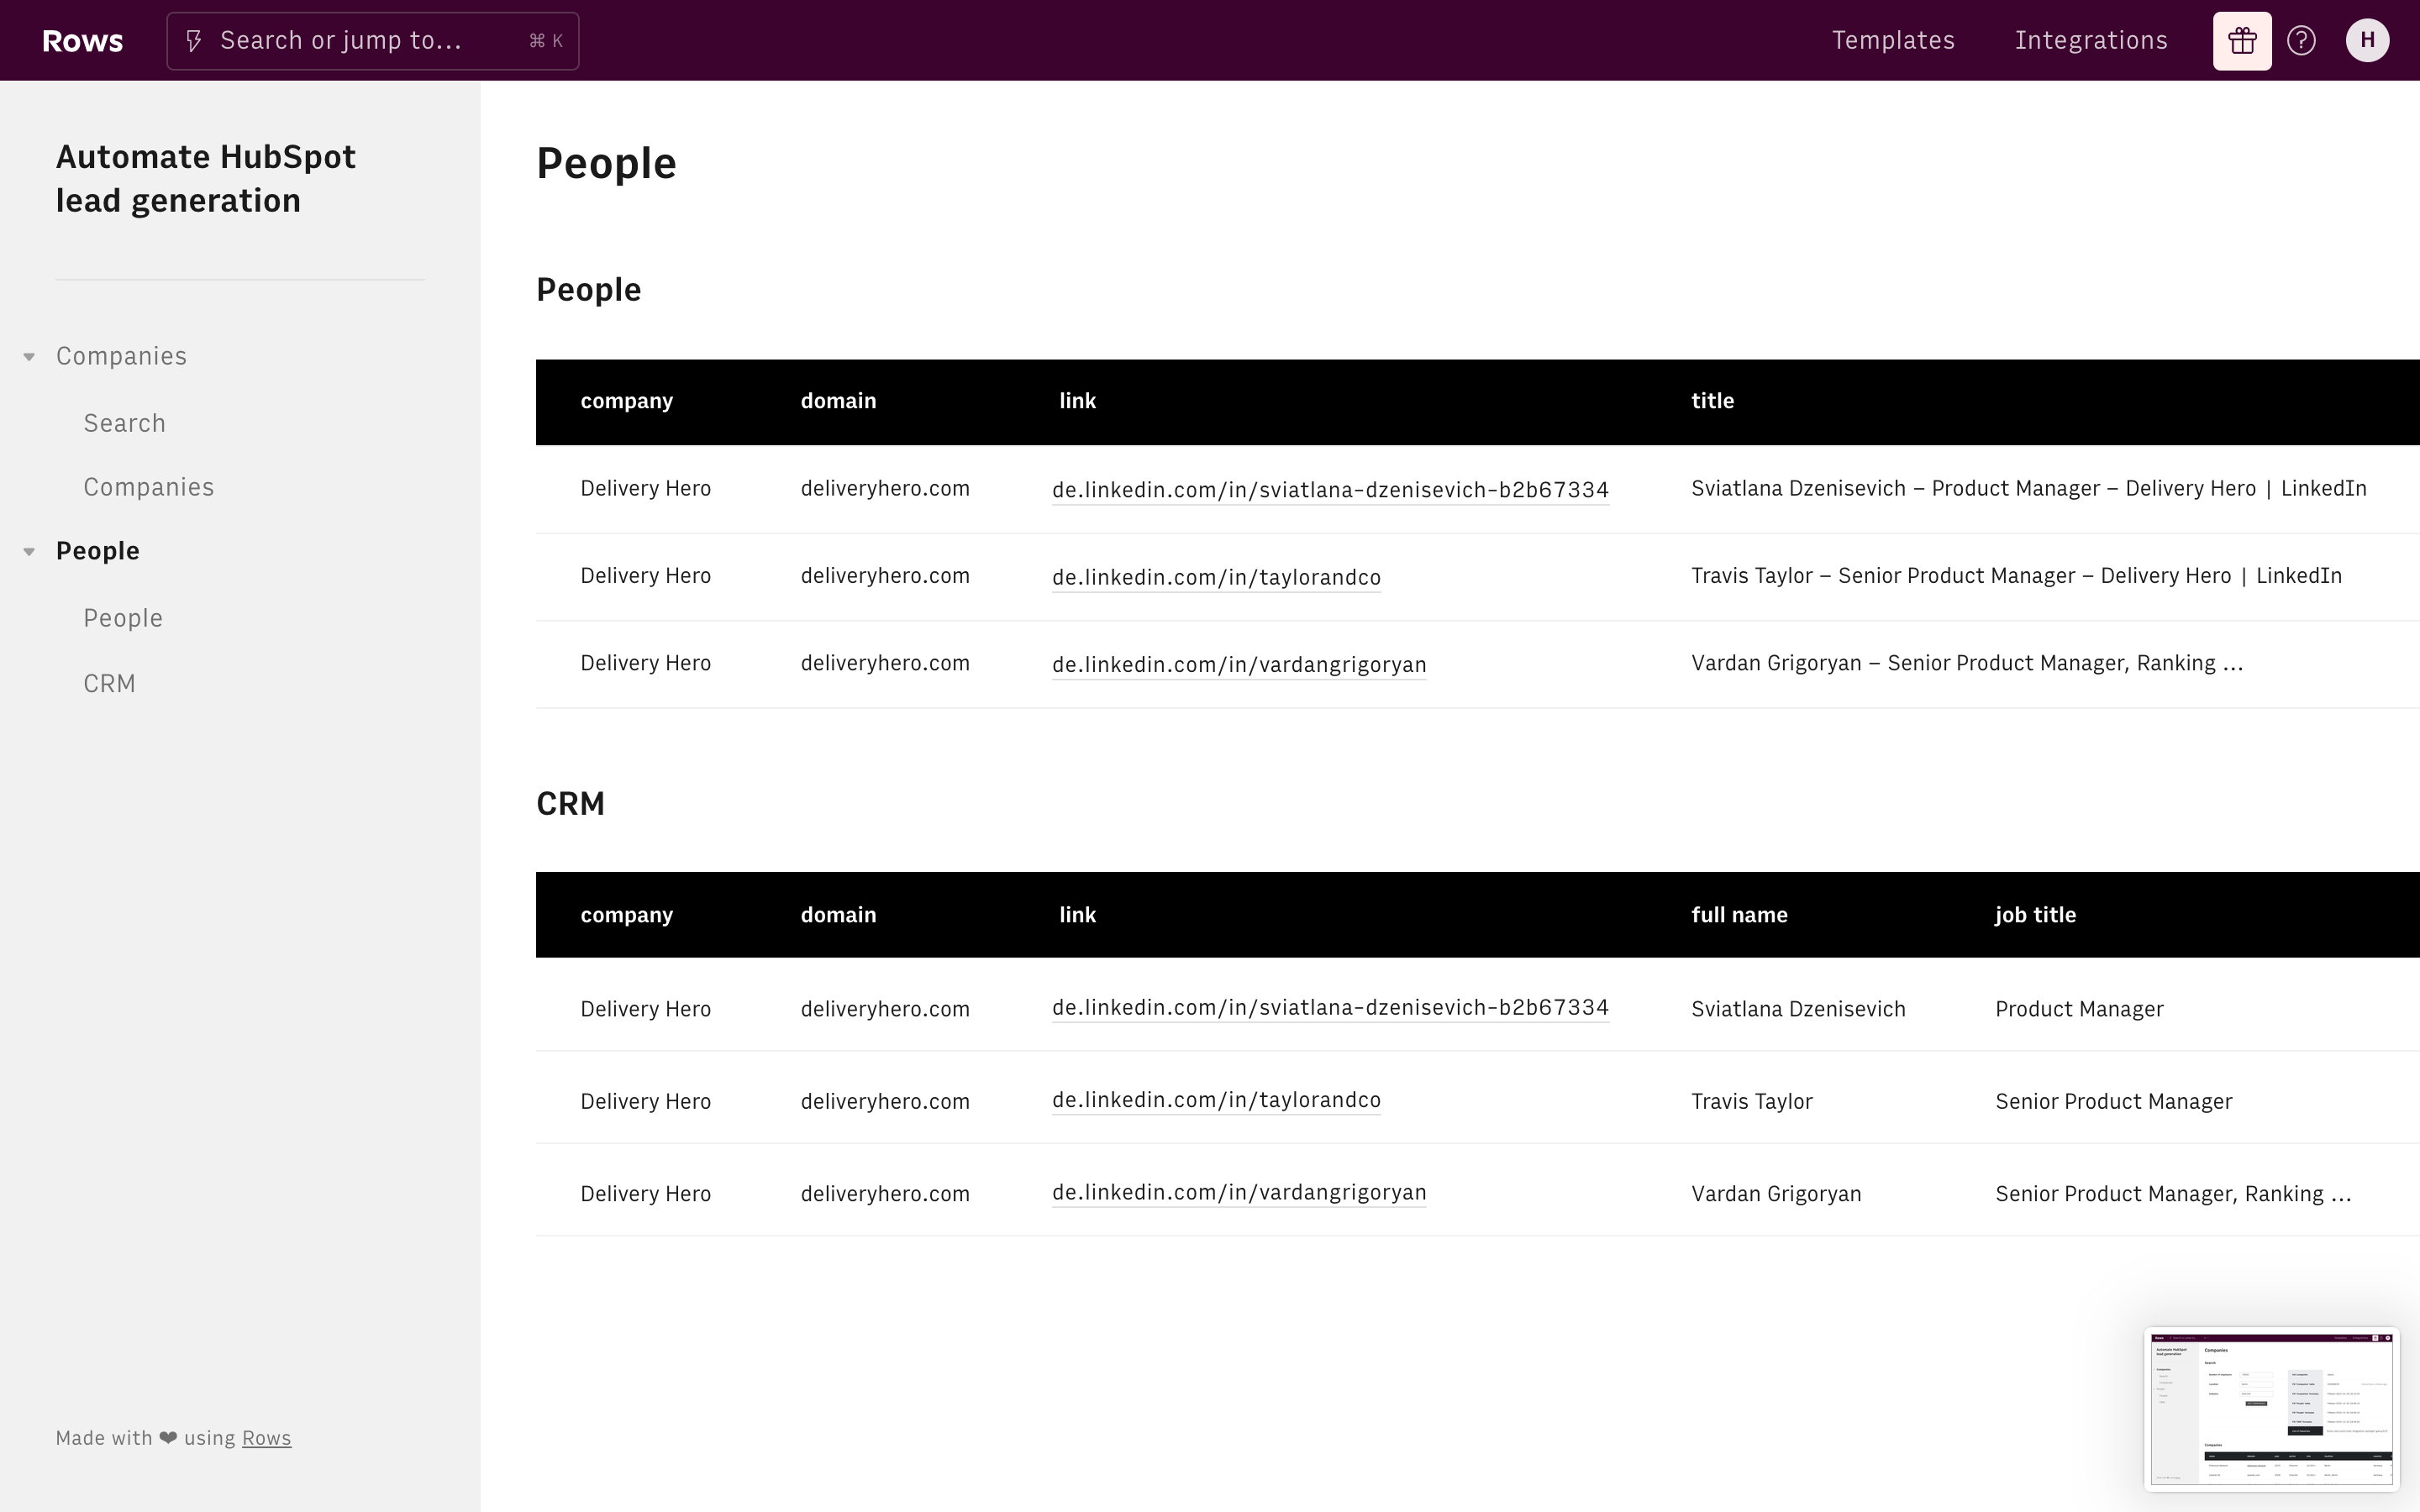Select Vardan Grigoryan title cell in People table
The width and height of the screenshot is (2420, 1512).
(1967, 664)
